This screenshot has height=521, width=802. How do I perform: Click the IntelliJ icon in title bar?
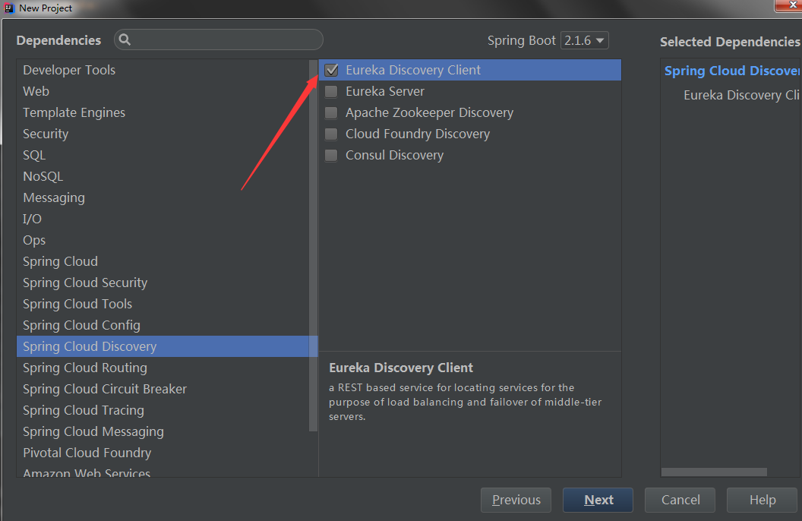[8, 8]
